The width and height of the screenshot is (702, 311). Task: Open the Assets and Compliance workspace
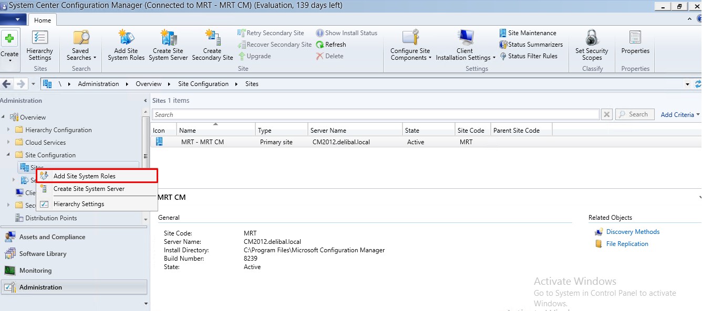52,237
